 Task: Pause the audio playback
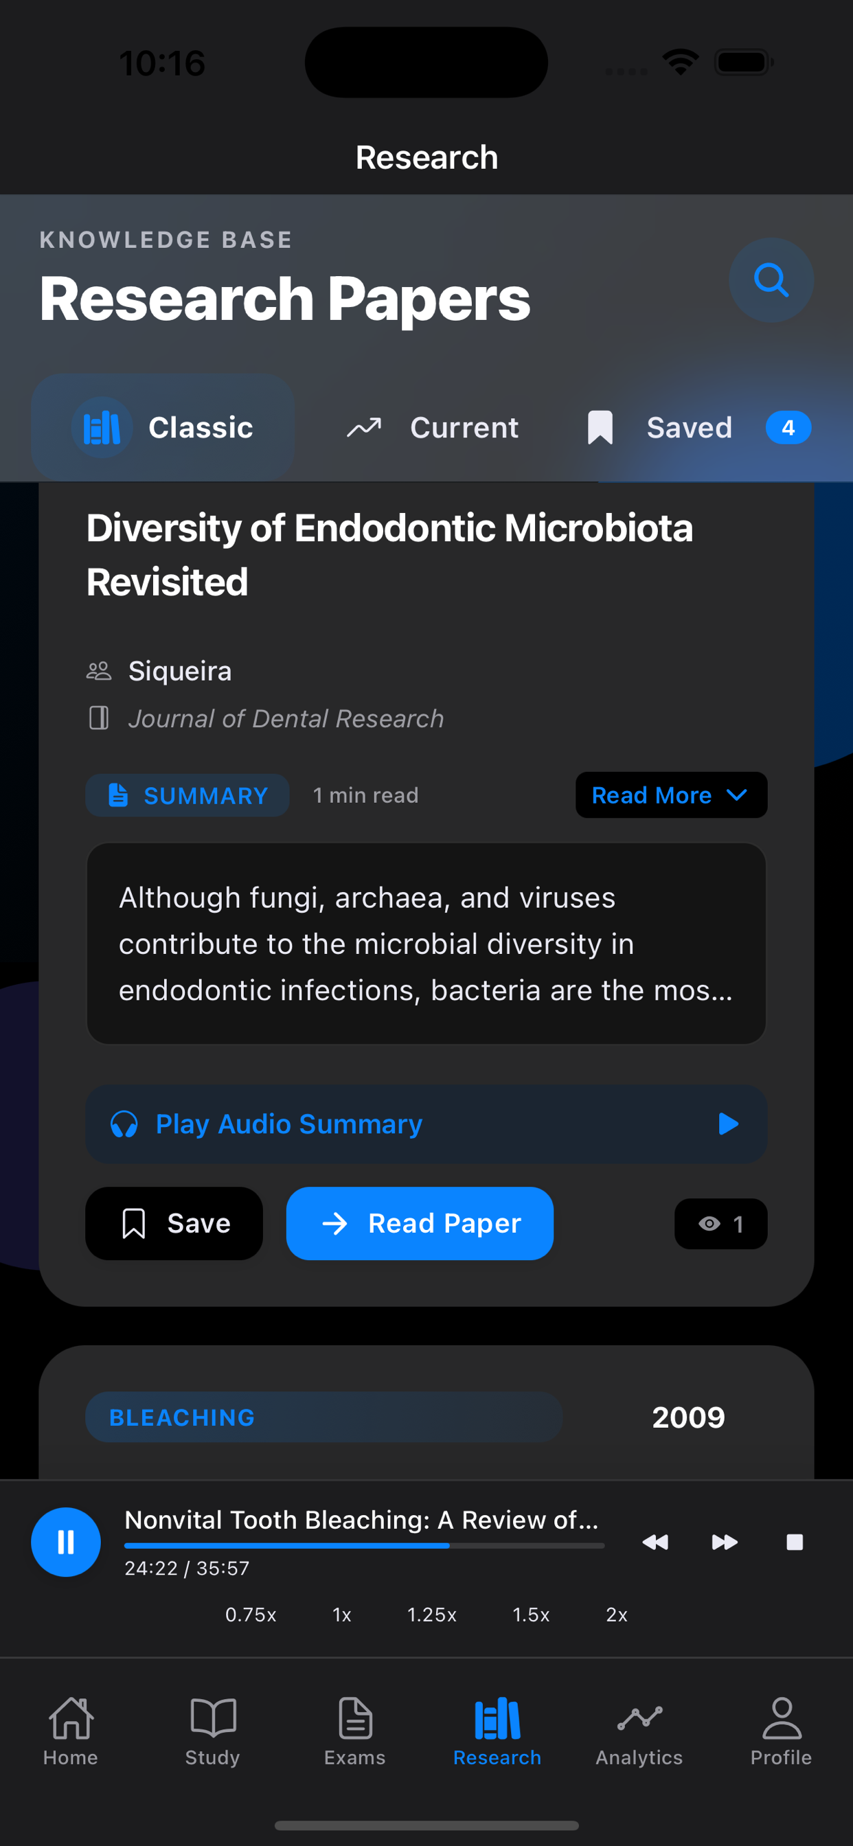click(66, 1542)
